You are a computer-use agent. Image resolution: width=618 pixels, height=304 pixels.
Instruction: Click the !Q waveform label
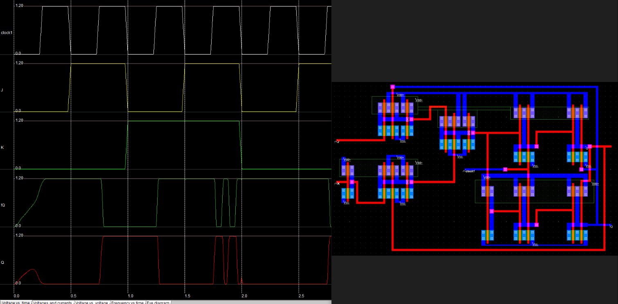coord(3,204)
